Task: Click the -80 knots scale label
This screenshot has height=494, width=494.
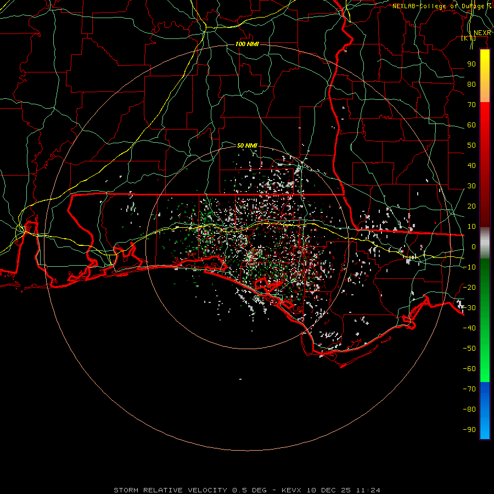Action: (469, 409)
